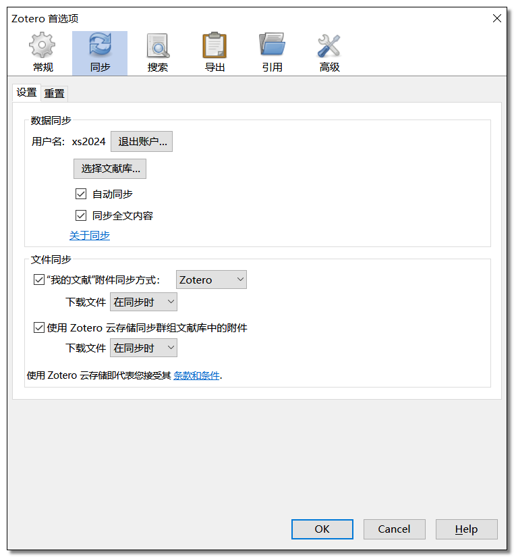Screen dimensions: 514x557
Task: Open the 高级 (Advanced) tools pane
Action: tap(329, 53)
